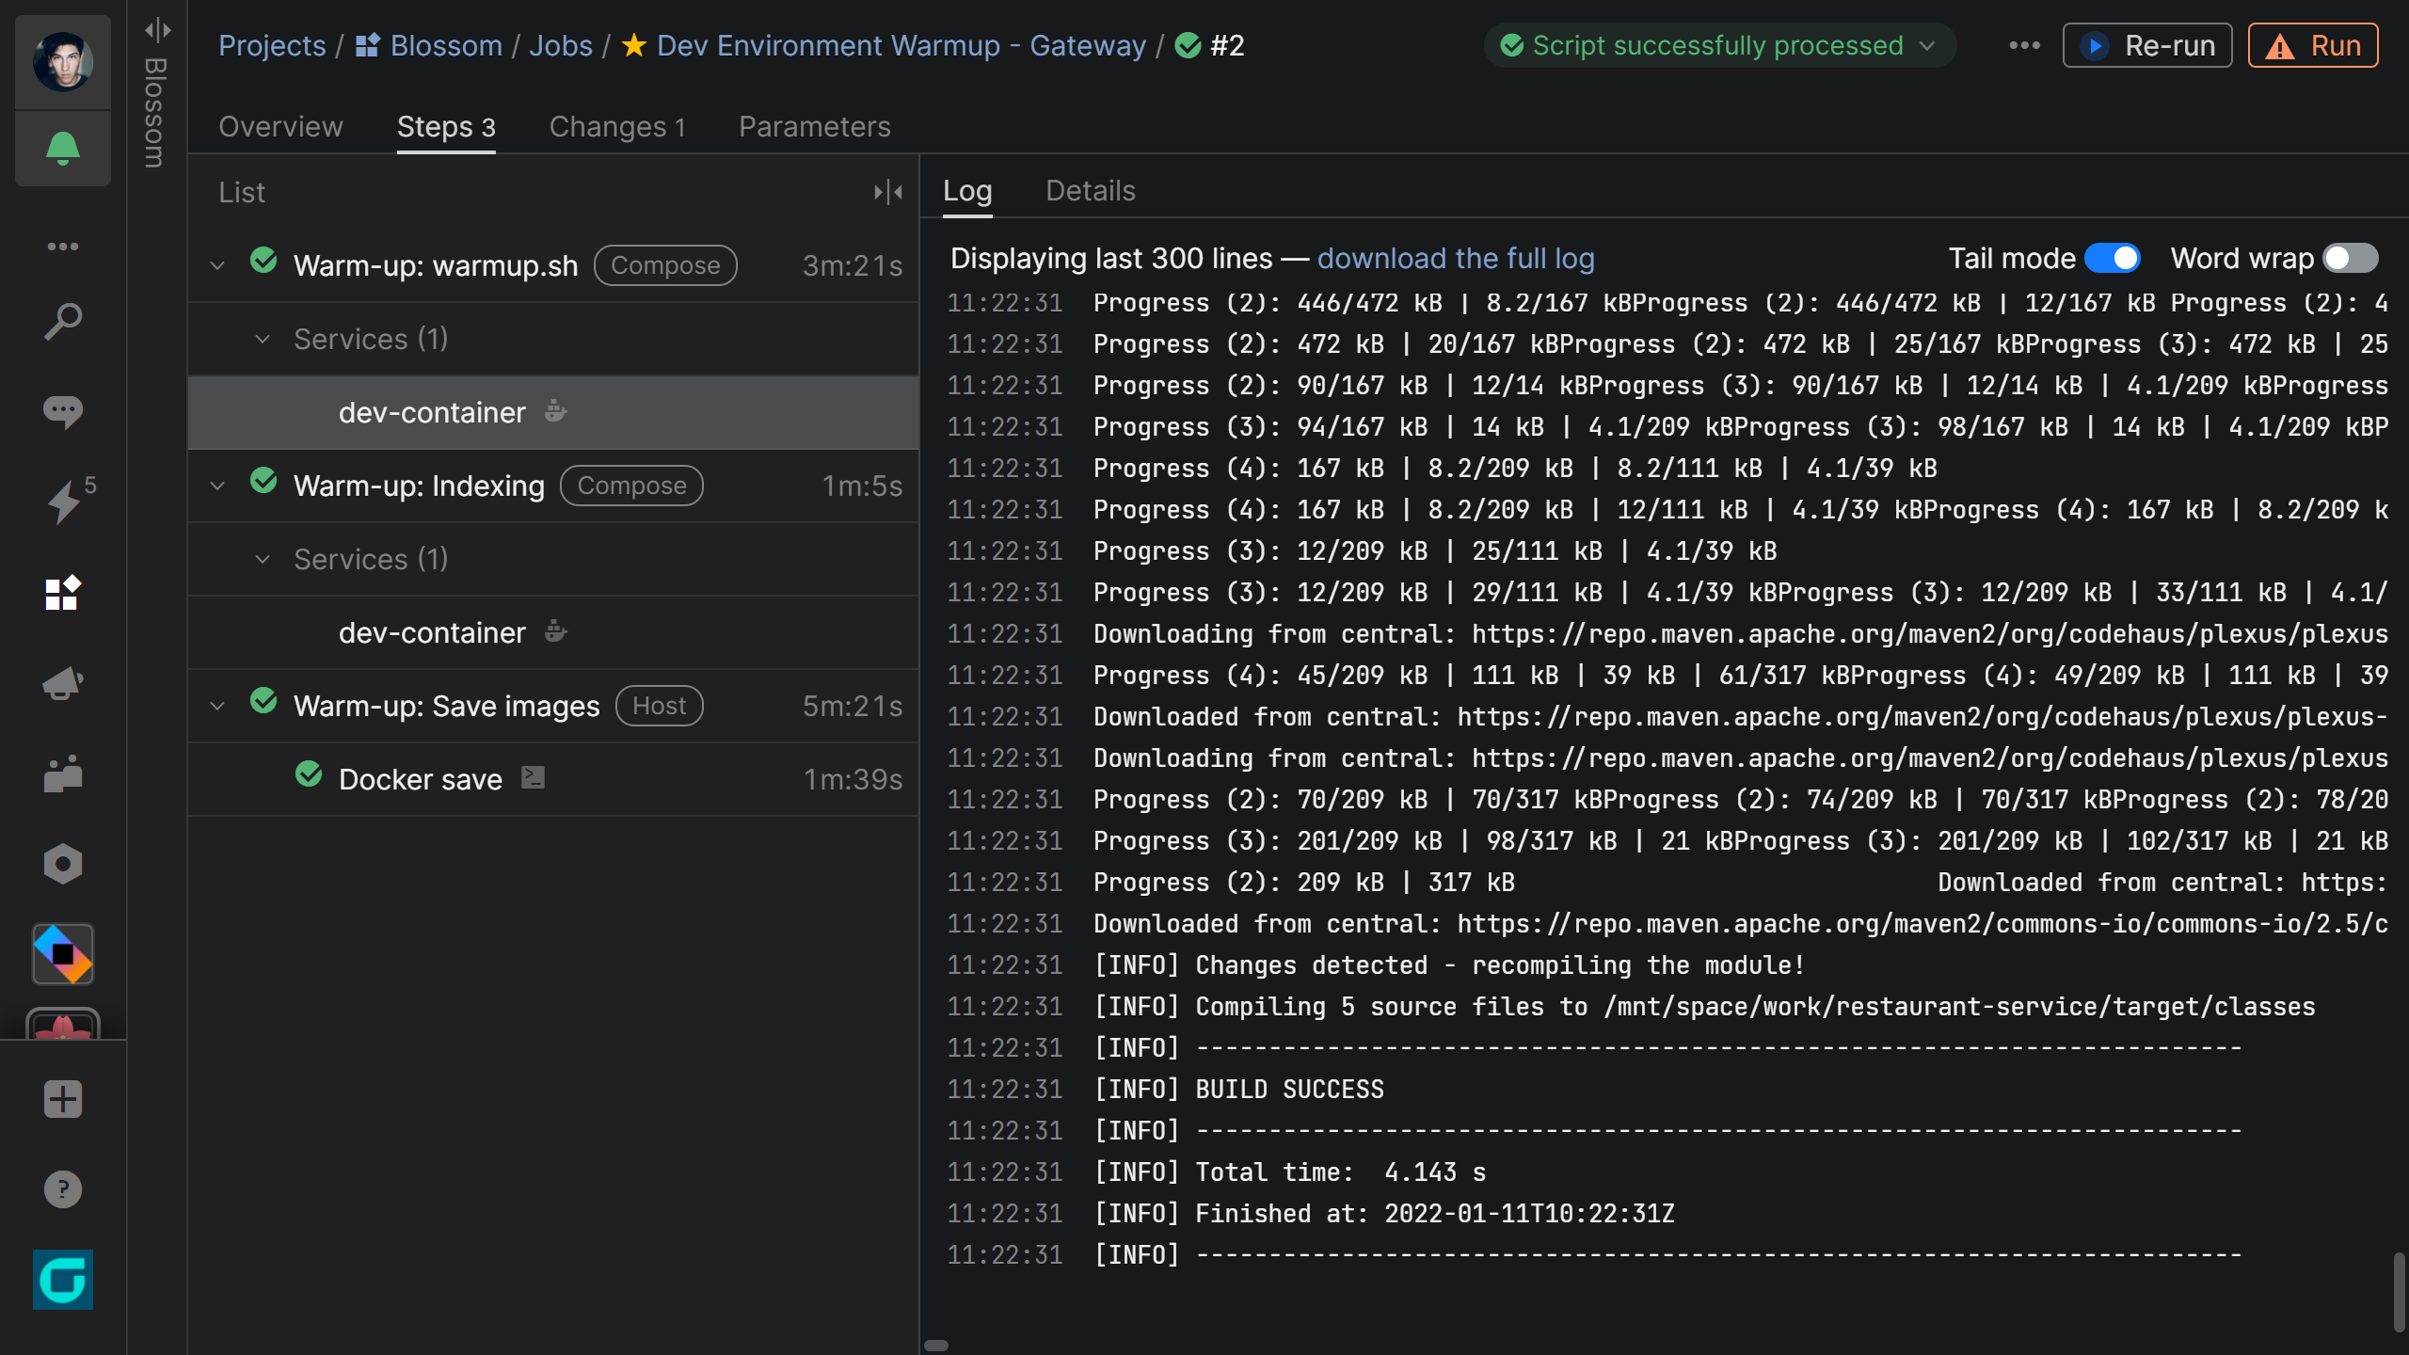
Task: Click the terminal icon next to Docker save
Action: 534,777
